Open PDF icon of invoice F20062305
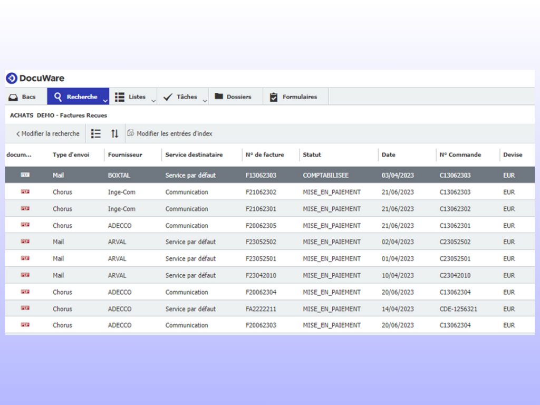The height and width of the screenshot is (405, 540). [25, 225]
